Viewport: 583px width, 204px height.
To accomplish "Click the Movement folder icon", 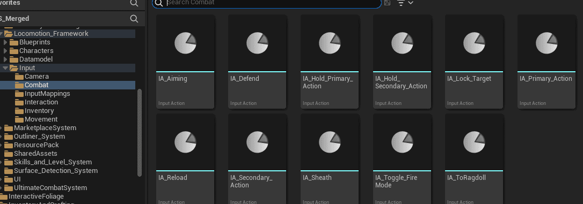I will coord(19,119).
